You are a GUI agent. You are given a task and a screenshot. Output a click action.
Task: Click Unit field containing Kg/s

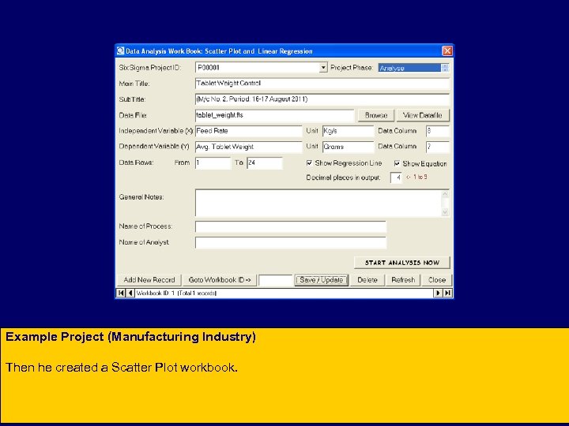[348, 131]
